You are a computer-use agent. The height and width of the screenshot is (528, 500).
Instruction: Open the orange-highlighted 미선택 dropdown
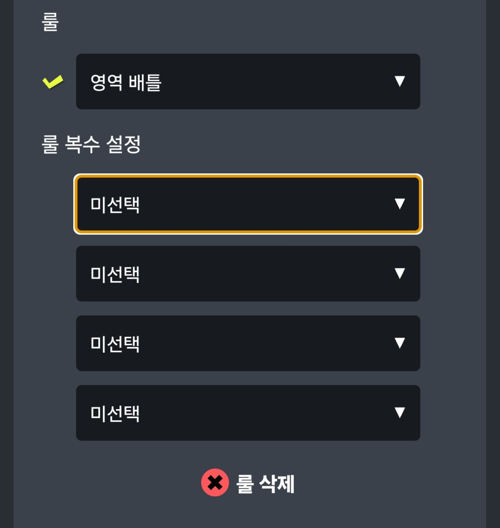[248, 204]
